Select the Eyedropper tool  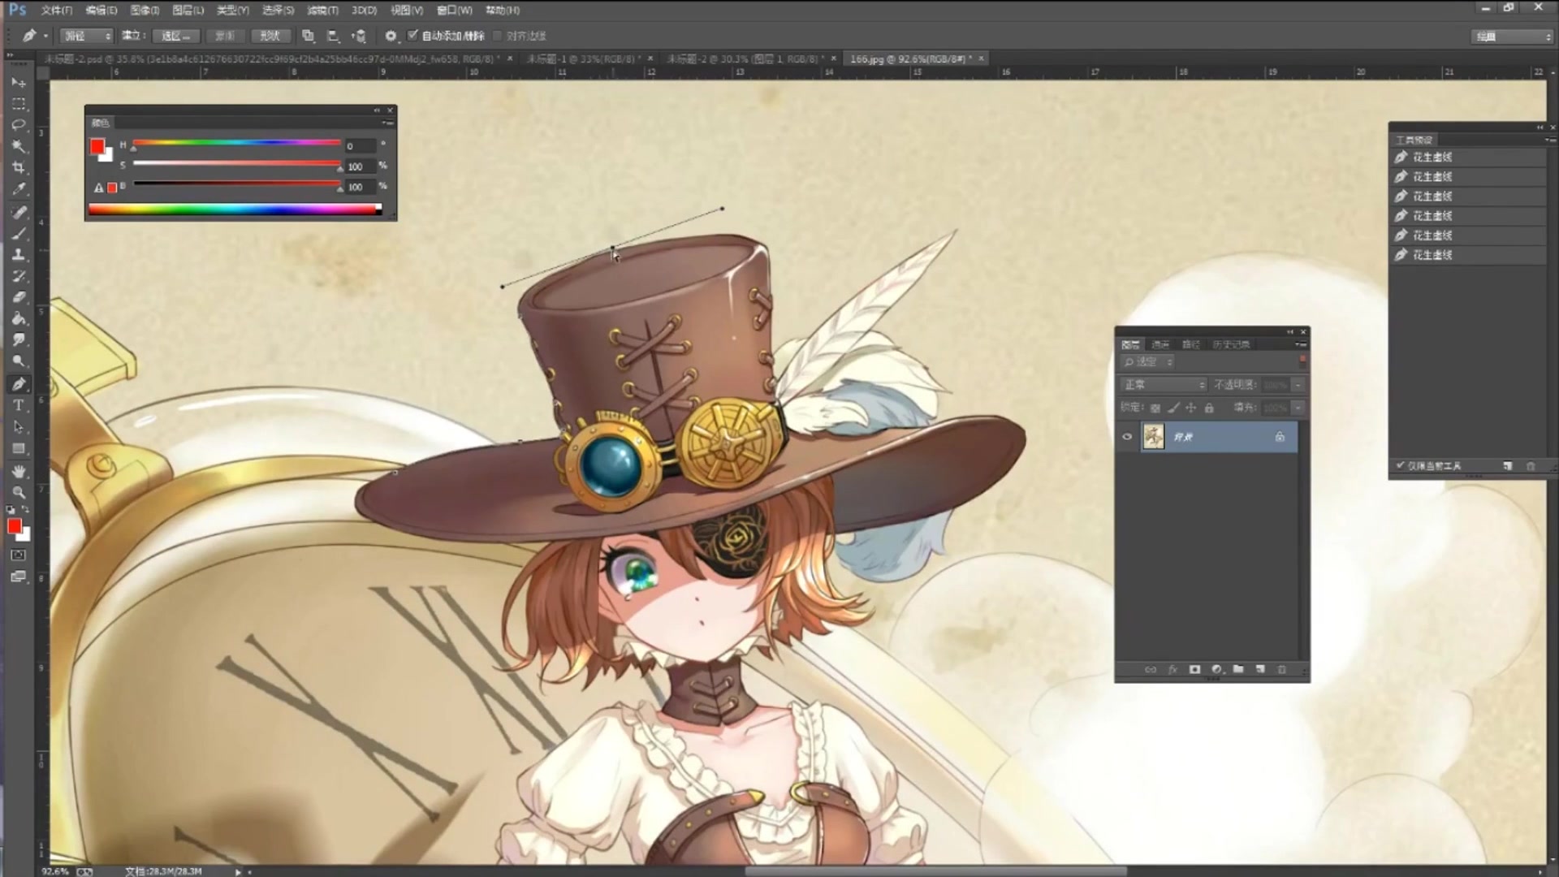(18, 189)
